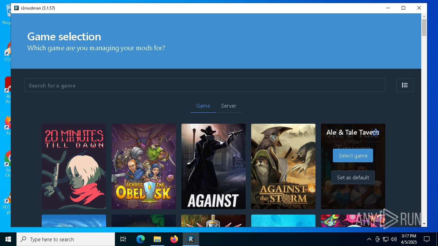
Task: Click the 'Which game are you managing your mods for?' text
Action: (96, 48)
